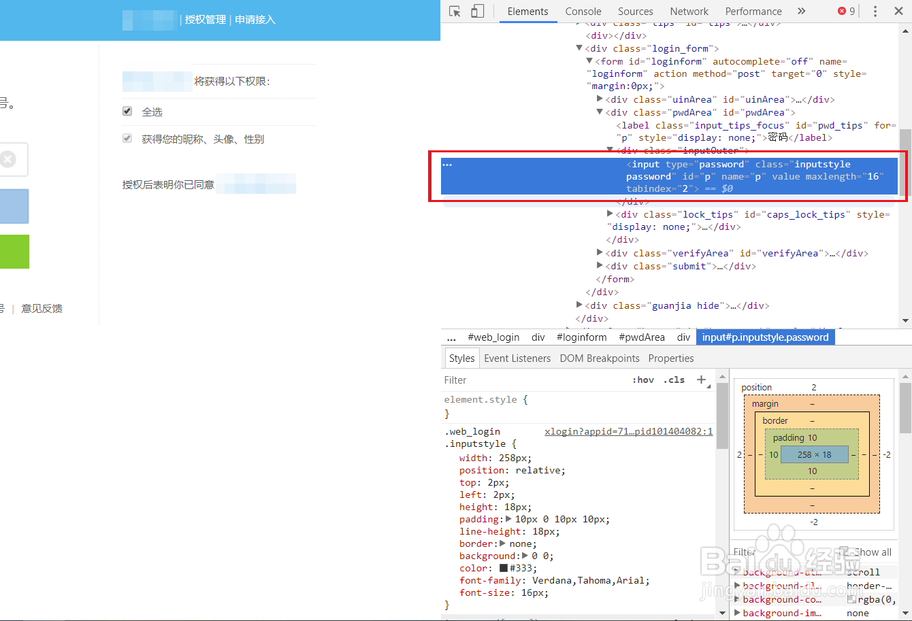This screenshot has height=621, width=912.
Task: Open the 申请接入 link in header
Action: coord(255,20)
